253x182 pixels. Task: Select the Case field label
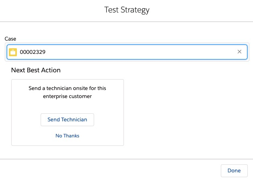[10, 39]
